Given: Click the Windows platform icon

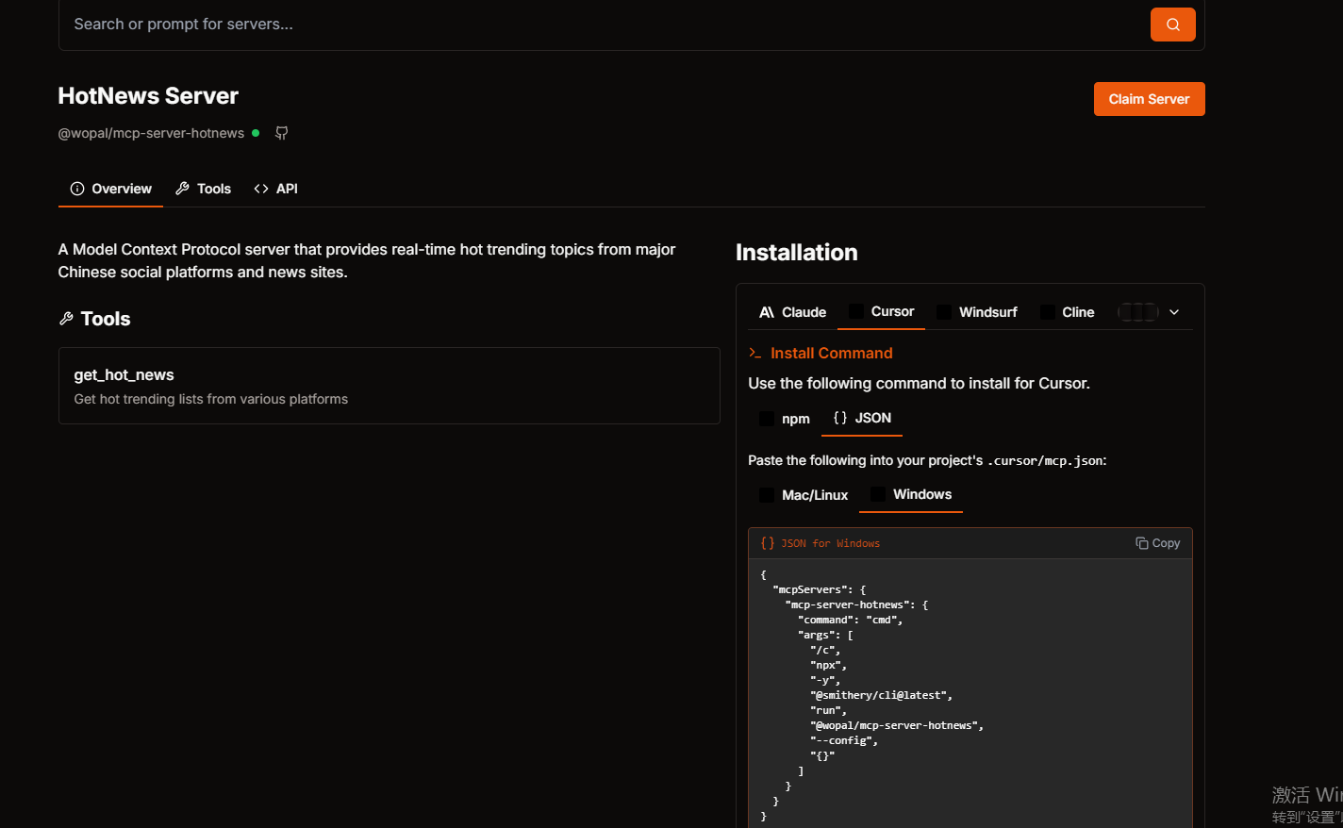Looking at the screenshot, I should coord(878,494).
